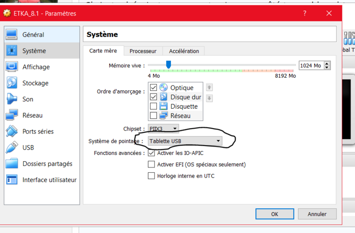
Task: Switch to Carte mère tab
Action: pyautogui.click(x=103, y=51)
